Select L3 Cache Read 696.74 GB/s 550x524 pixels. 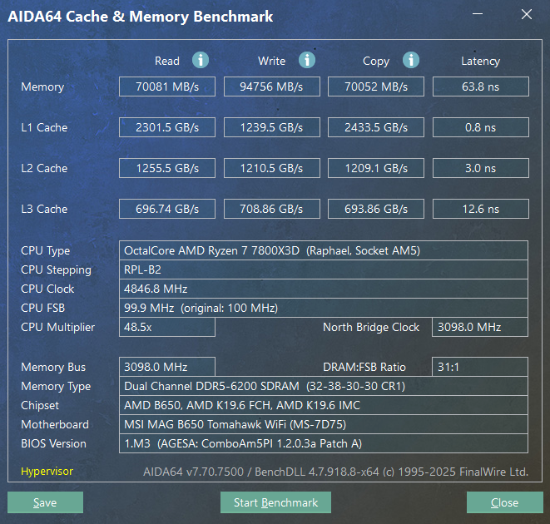167,209
